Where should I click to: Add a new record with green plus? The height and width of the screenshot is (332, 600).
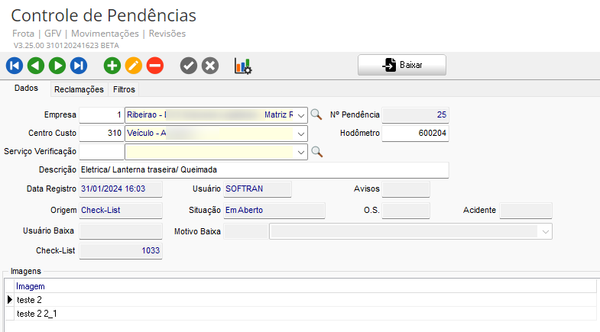pyautogui.click(x=112, y=66)
